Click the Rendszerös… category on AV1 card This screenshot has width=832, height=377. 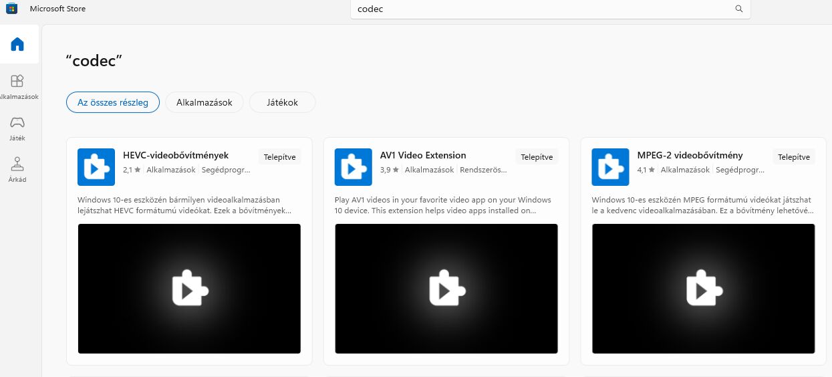[x=483, y=170]
